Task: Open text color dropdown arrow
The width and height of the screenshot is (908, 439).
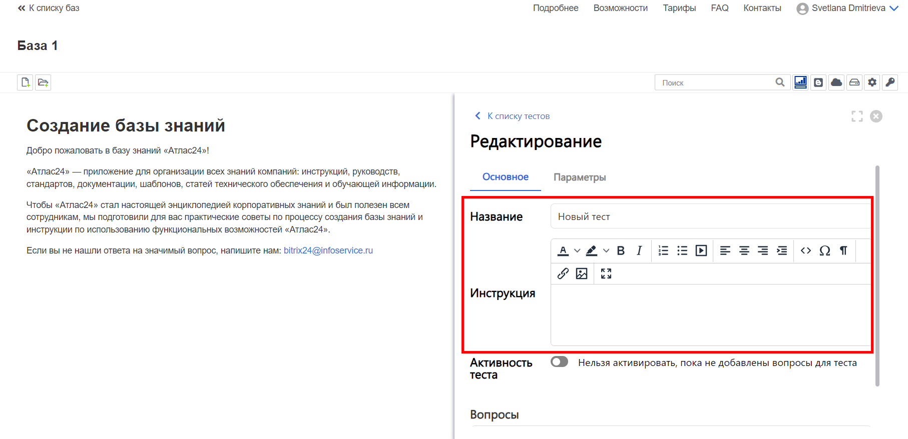Action: (577, 251)
